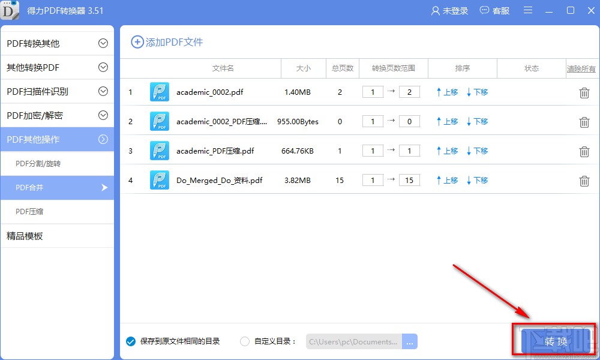Edit end page field of academic_PDF压缩.pdf
This screenshot has width=600, height=360.
point(409,151)
